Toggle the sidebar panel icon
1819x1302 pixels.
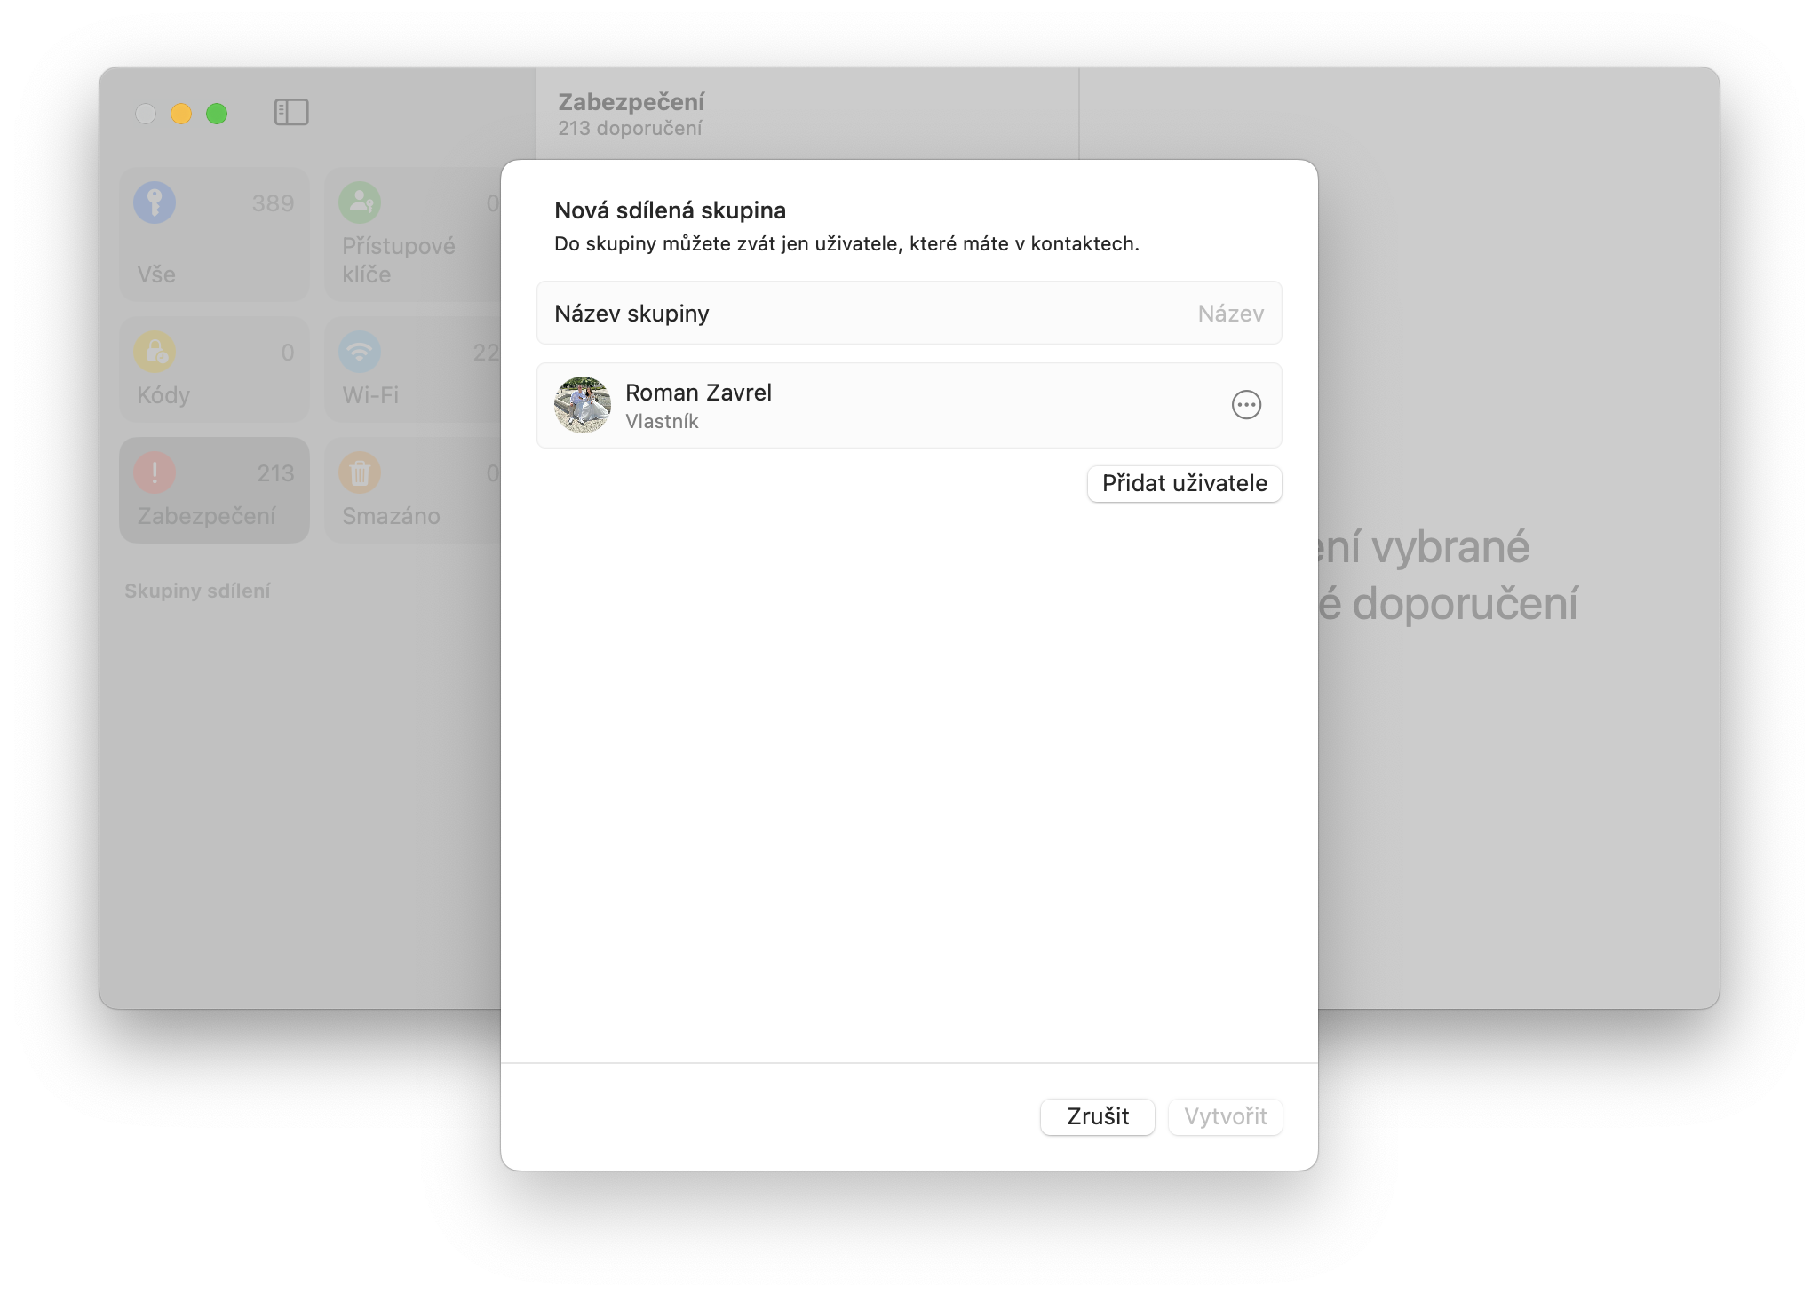coord(291,113)
